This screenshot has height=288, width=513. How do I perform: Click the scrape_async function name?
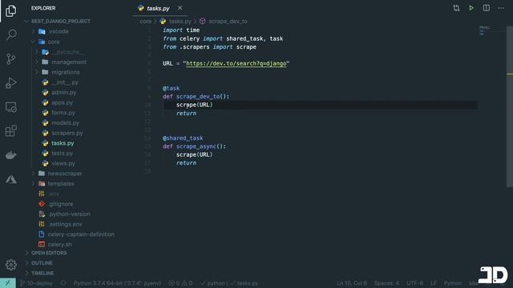tap(196, 146)
